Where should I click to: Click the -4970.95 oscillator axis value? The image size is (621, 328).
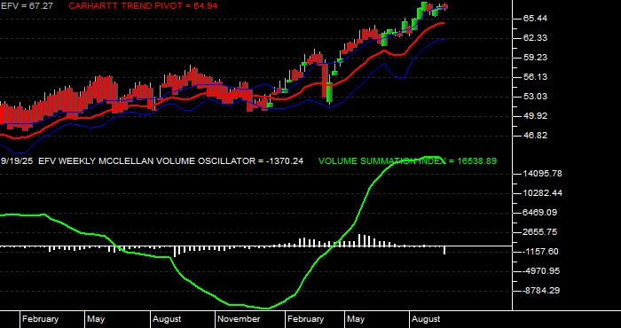coord(540,271)
